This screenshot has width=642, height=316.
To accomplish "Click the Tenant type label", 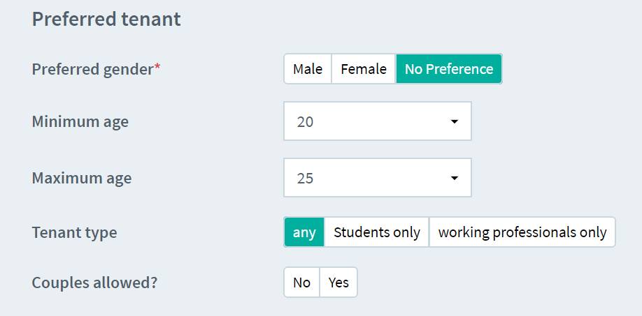I will (x=74, y=232).
